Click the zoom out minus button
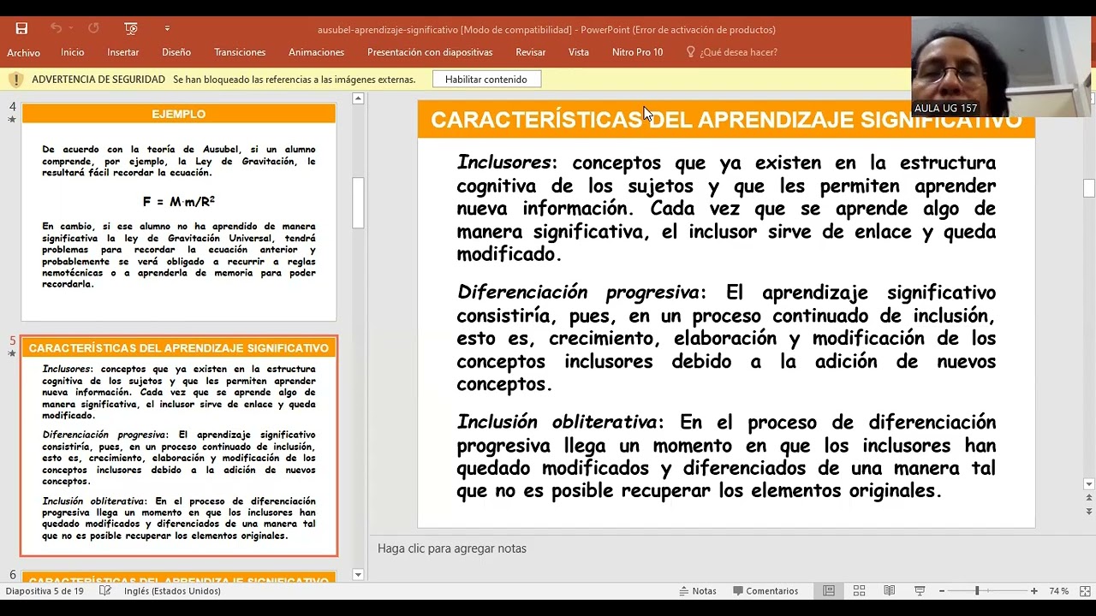This screenshot has height=616, width=1096. tap(942, 591)
